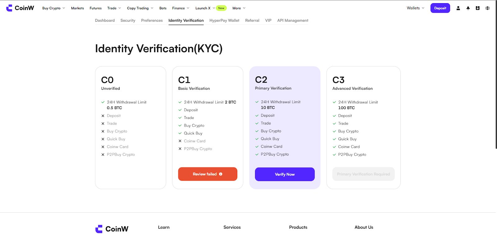Open the language globe icon

(487, 8)
